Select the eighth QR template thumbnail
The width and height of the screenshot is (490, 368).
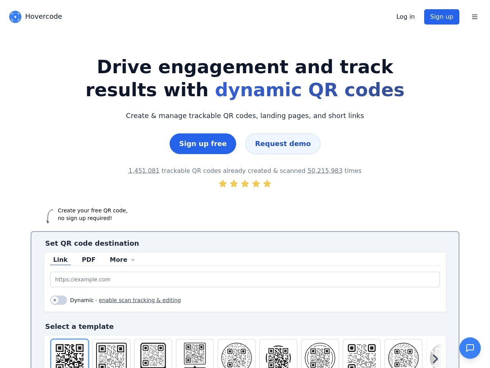tap(362, 354)
